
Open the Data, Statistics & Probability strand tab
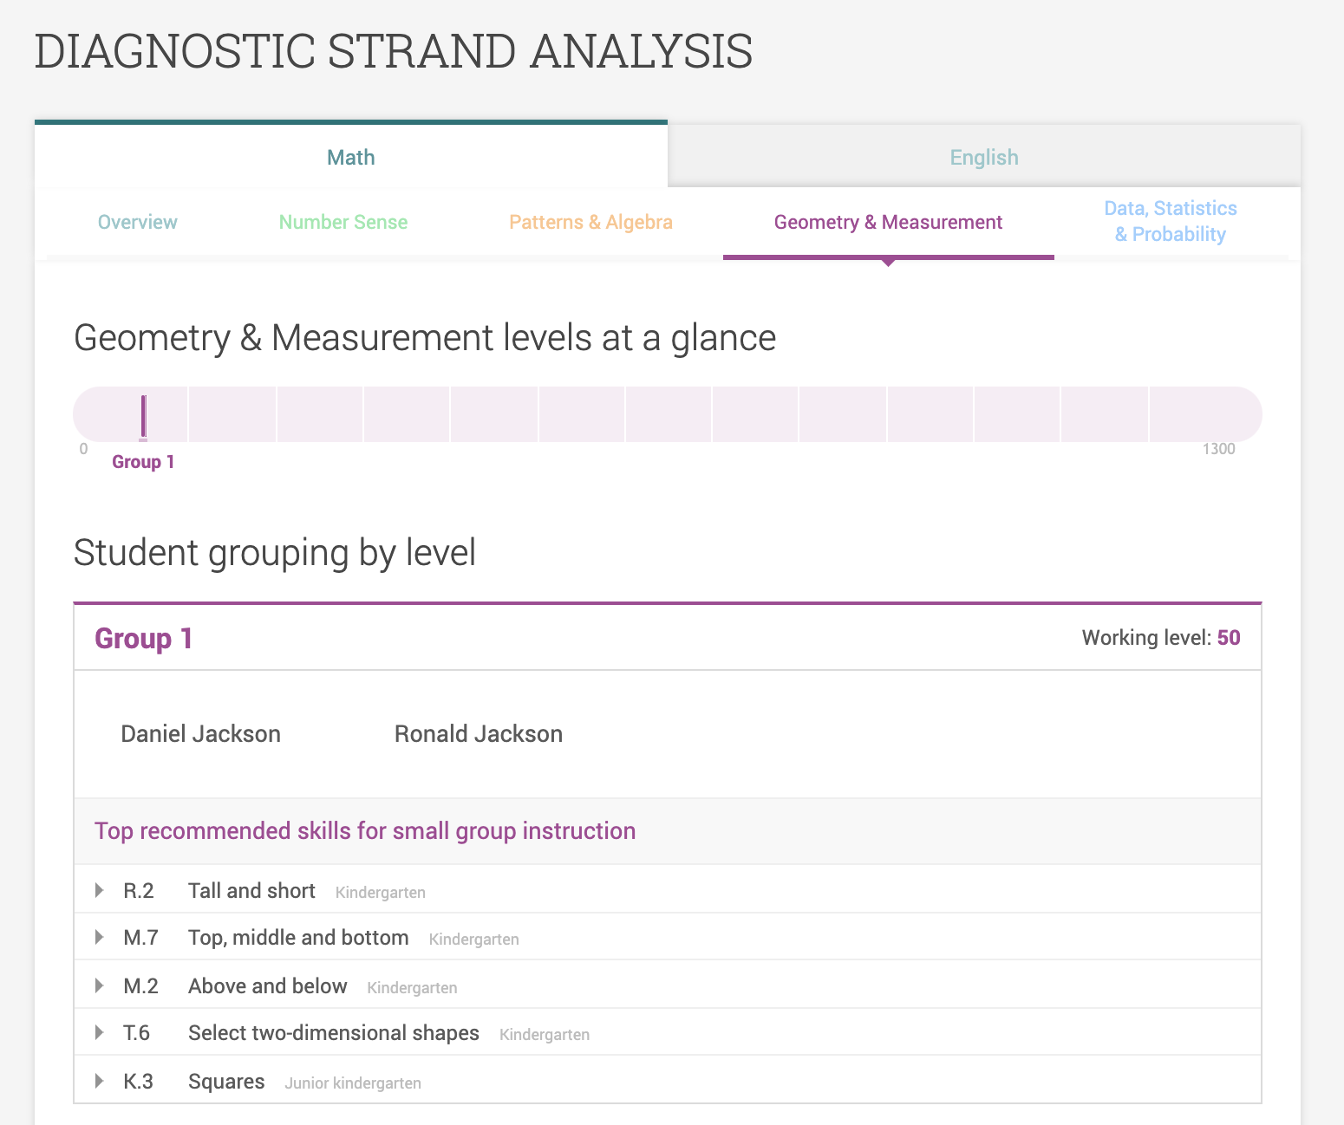1171,221
